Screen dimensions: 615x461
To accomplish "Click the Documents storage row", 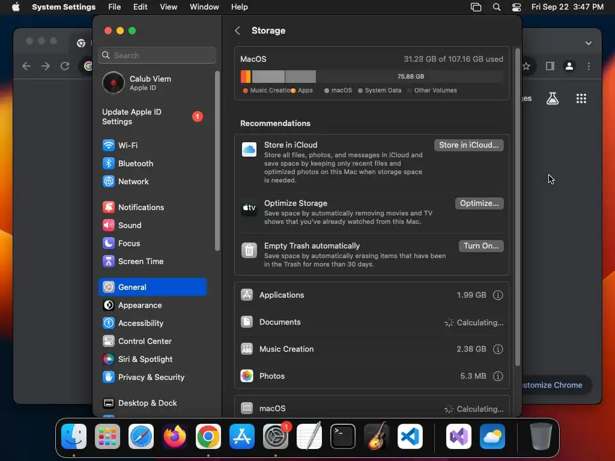I will pyautogui.click(x=372, y=322).
